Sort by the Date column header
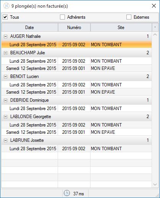 pos(30,28)
